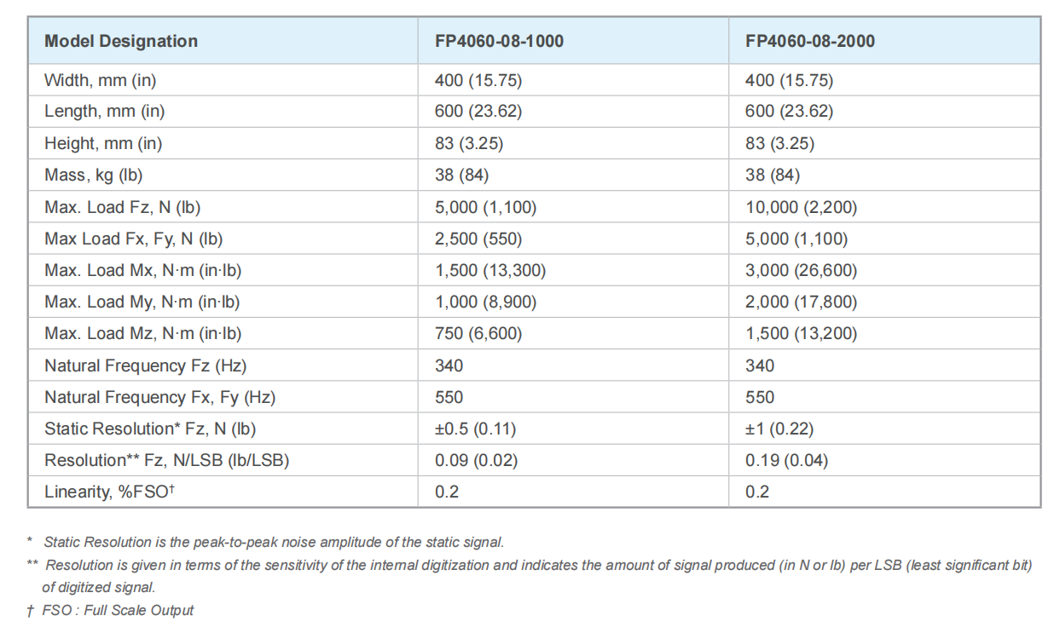The height and width of the screenshot is (633, 1060).
Task: Click the Natural Frequency Fx, Fy (Hz) label
Action: coord(160,398)
